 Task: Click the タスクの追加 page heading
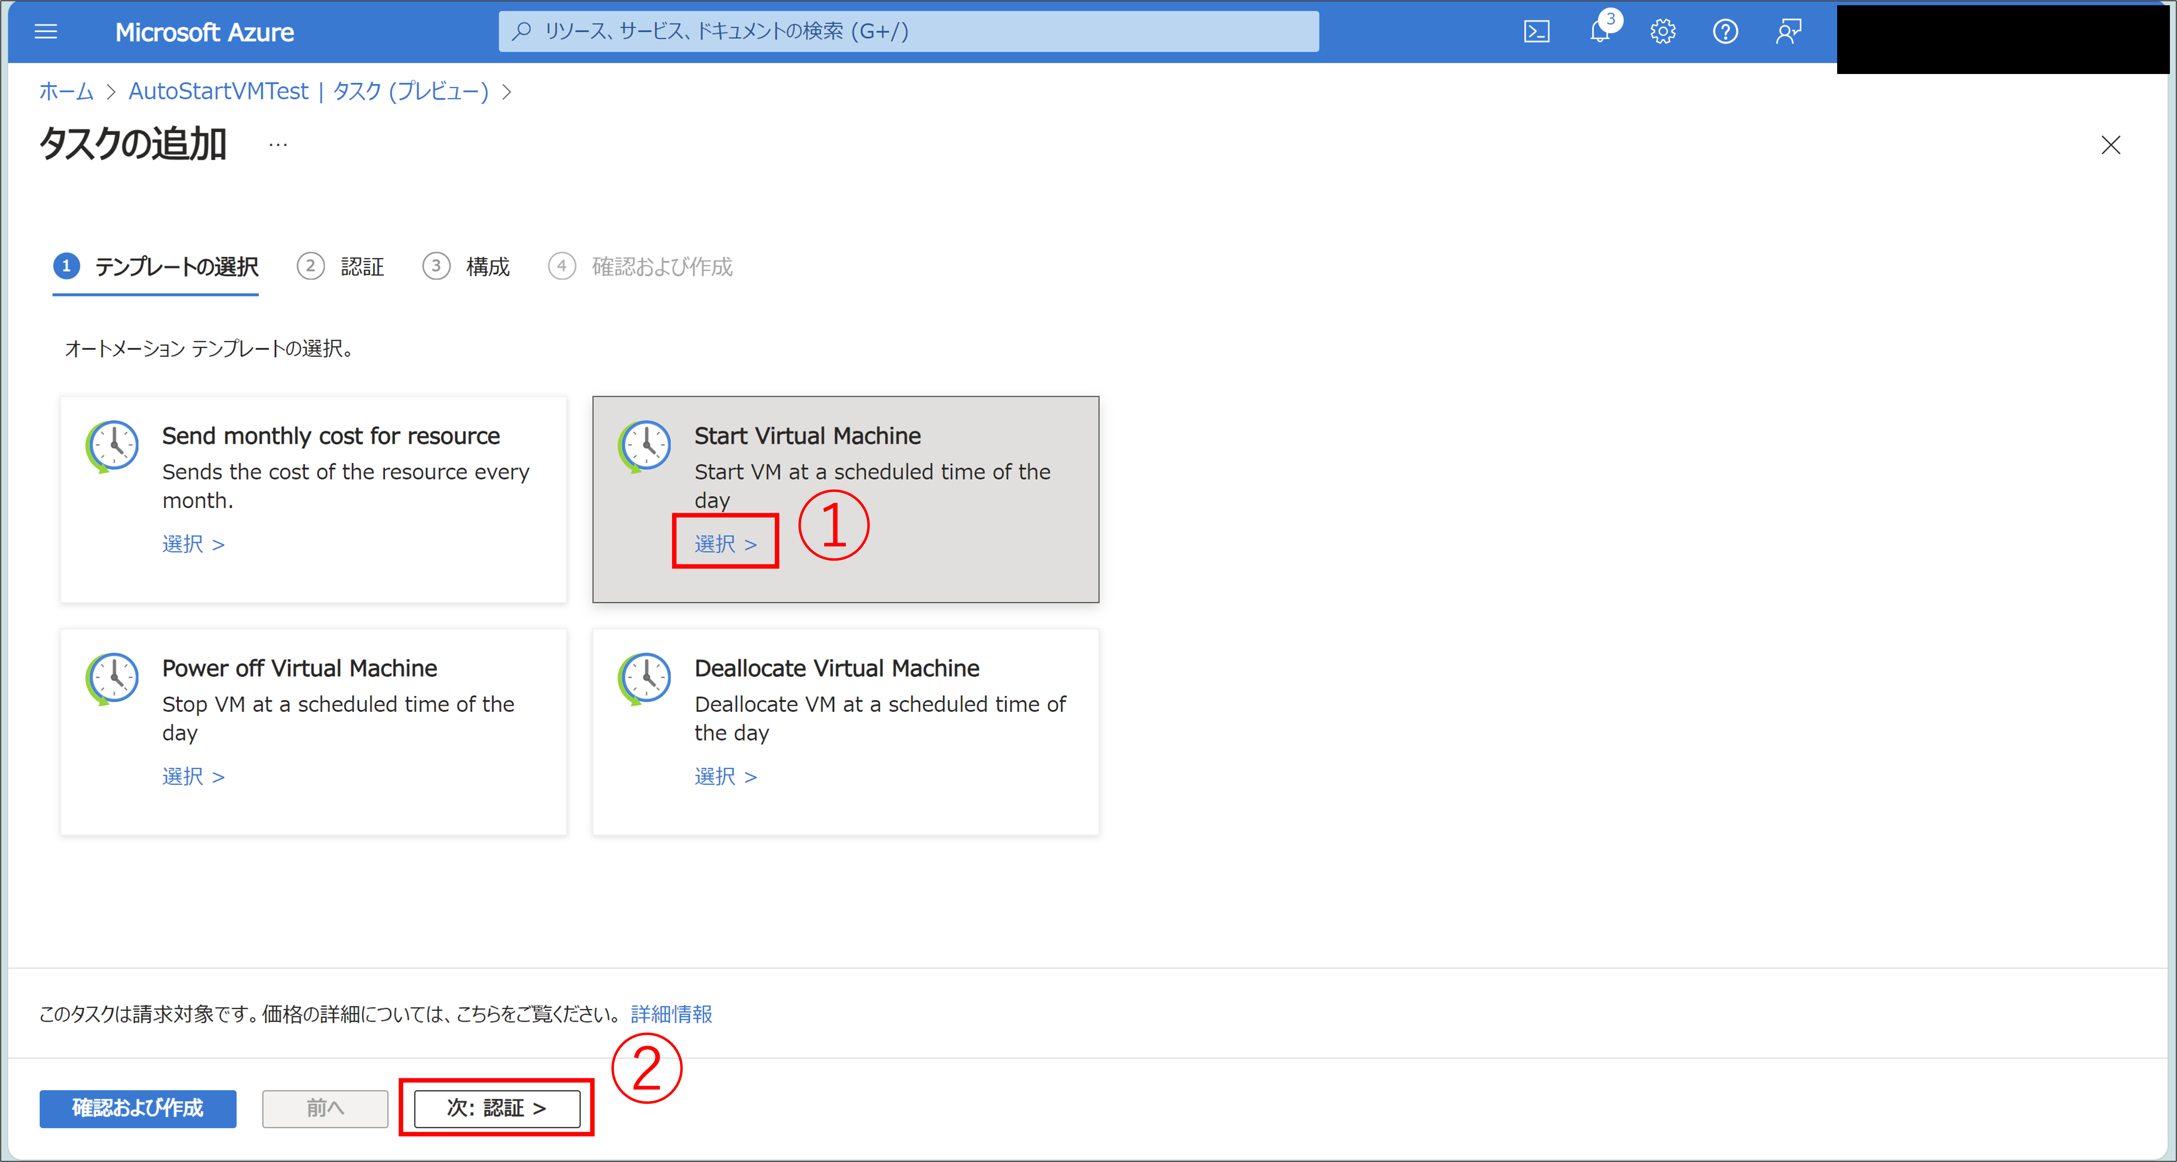tap(133, 144)
